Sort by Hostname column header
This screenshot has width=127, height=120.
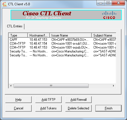39,35
